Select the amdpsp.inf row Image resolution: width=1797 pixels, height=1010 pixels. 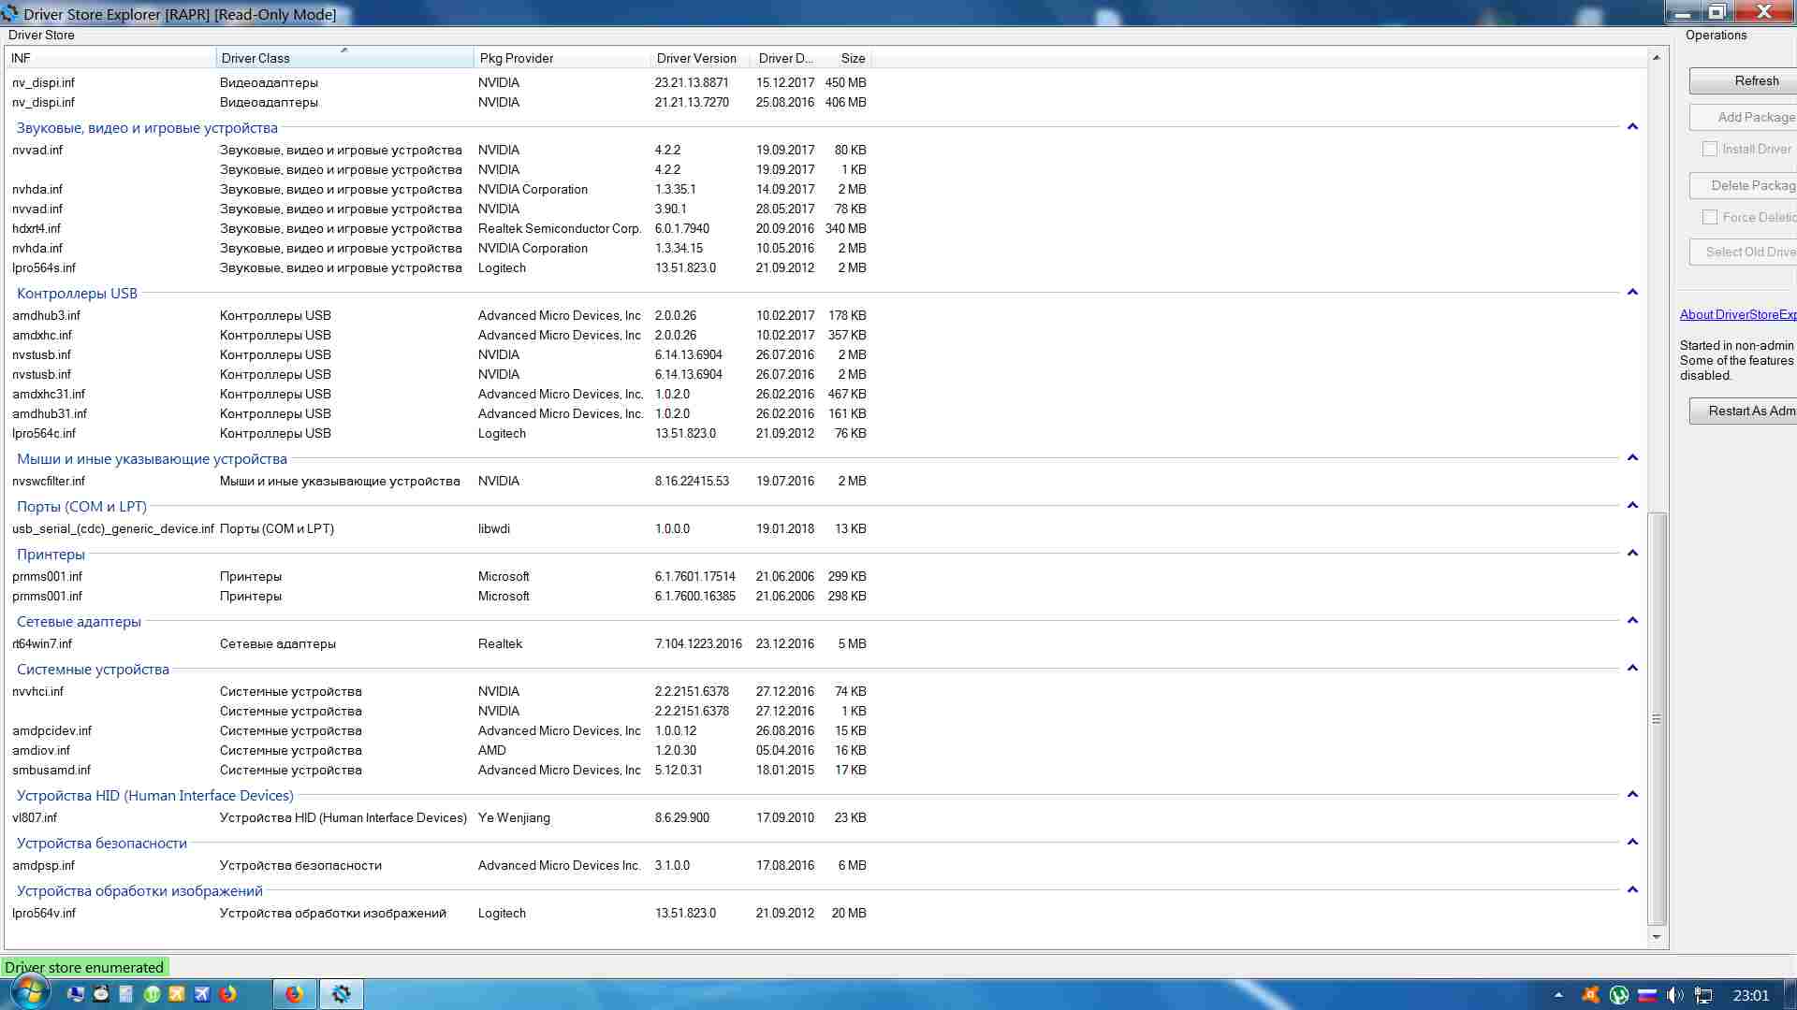(x=439, y=865)
